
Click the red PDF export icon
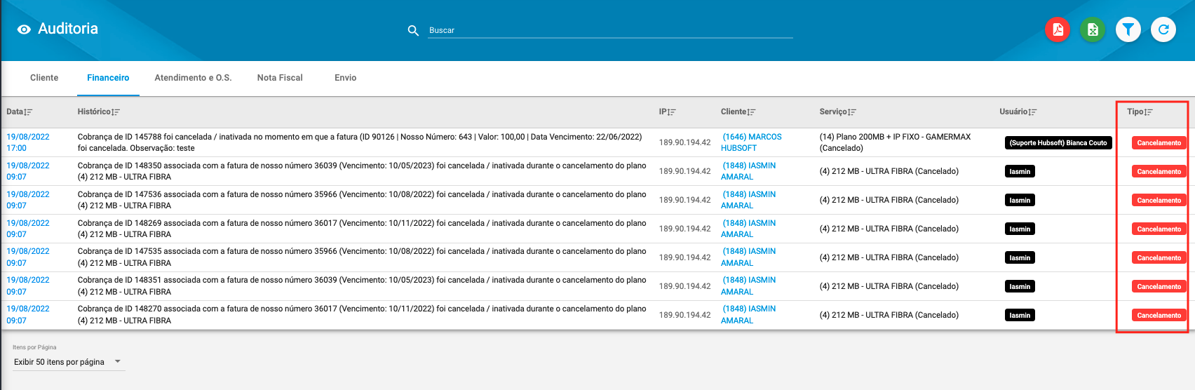[x=1058, y=29]
